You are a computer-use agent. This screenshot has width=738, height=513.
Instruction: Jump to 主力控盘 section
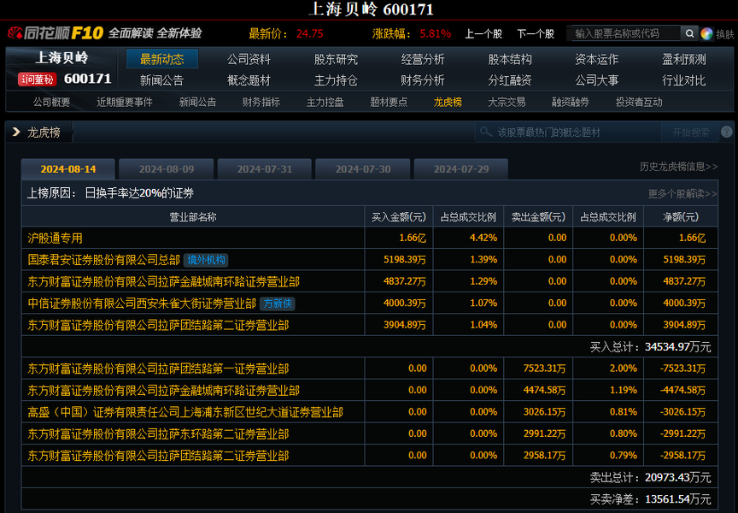[325, 103]
